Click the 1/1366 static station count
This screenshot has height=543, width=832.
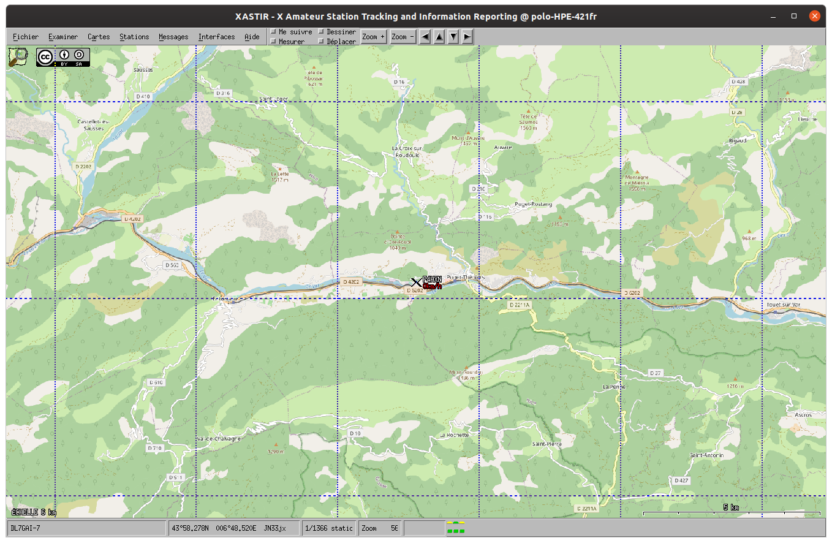point(330,528)
